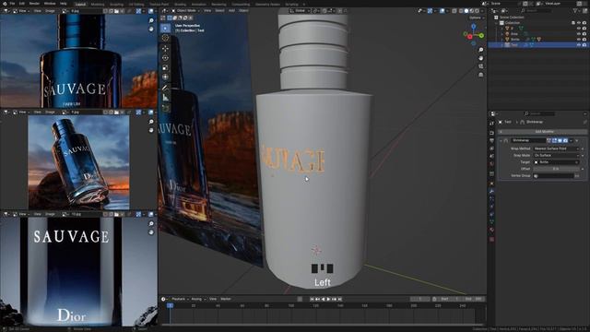The image size is (590, 332).
Task: Open the Target object selector field
Action: click(x=556, y=162)
